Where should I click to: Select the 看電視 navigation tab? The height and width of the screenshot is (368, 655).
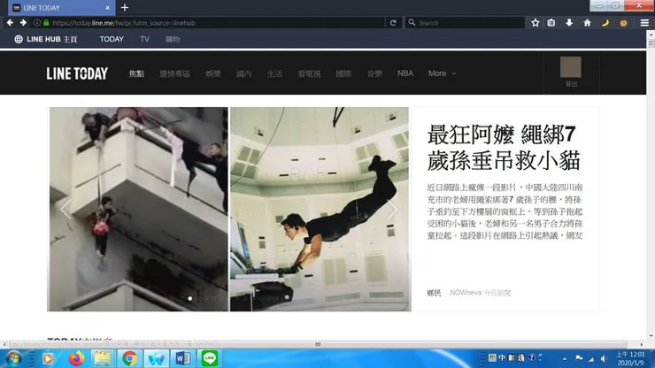309,73
